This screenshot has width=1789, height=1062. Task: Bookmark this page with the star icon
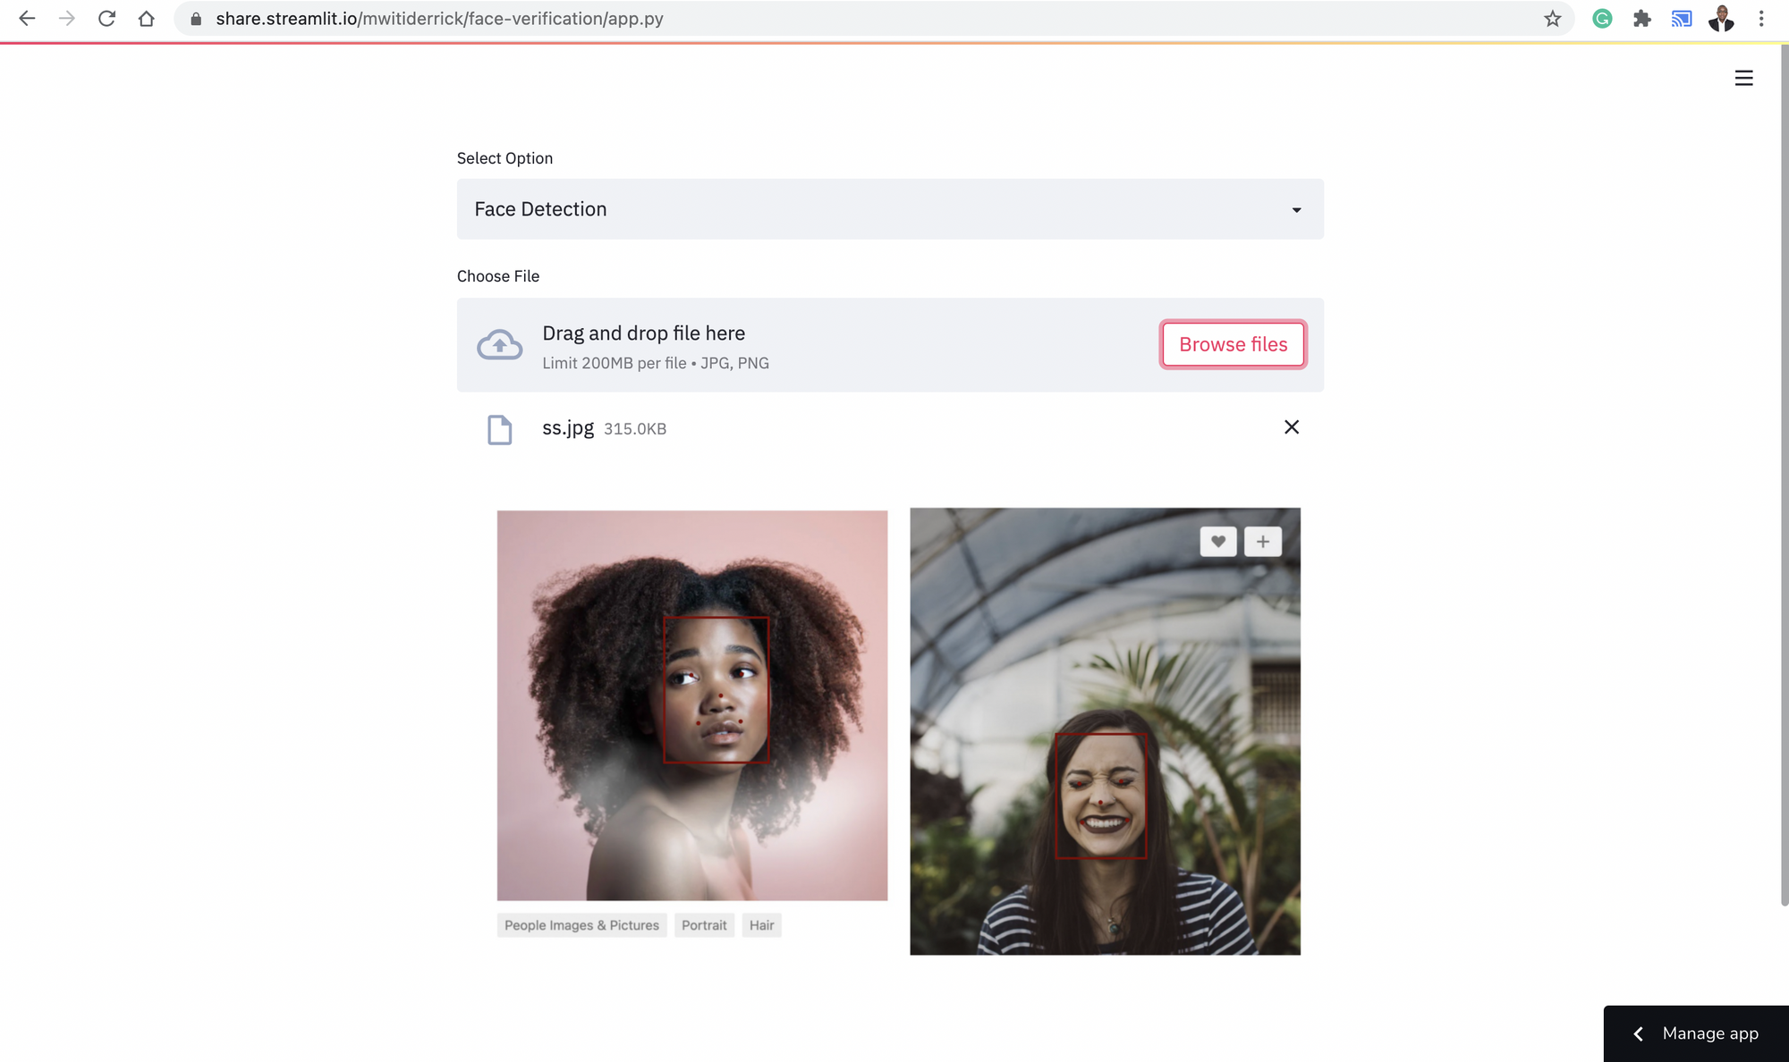point(1552,19)
